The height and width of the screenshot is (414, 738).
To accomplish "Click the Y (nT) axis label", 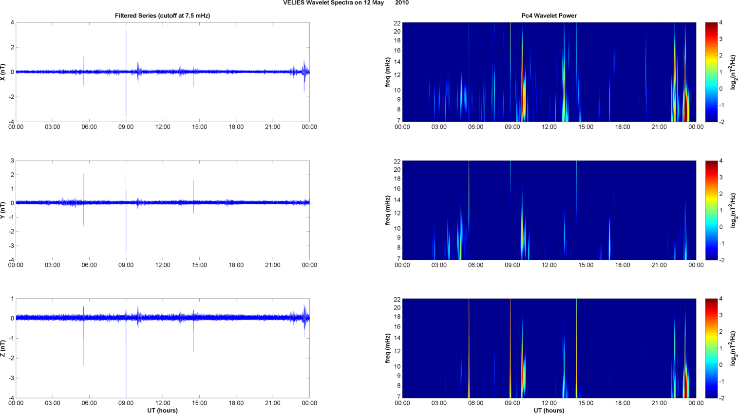I will [3, 210].
